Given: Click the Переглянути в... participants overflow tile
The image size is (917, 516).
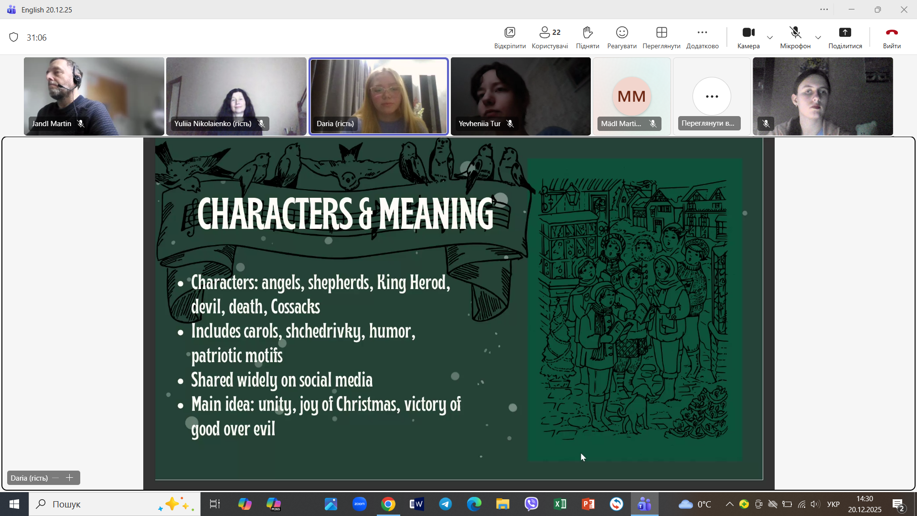Looking at the screenshot, I should 711,97.
